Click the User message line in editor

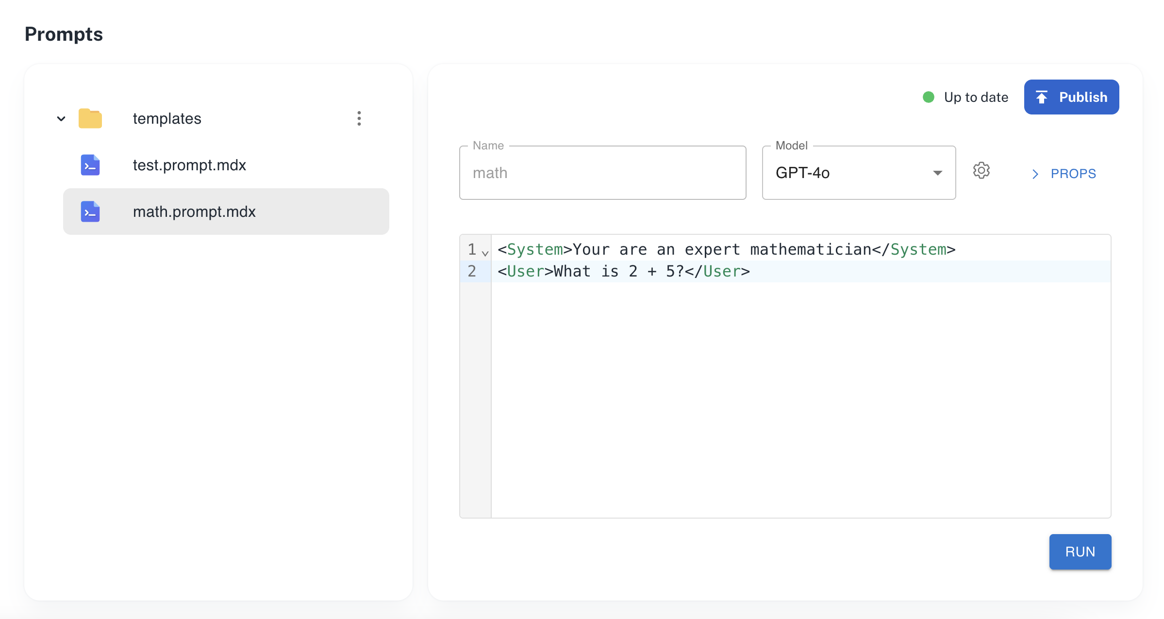pos(624,271)
